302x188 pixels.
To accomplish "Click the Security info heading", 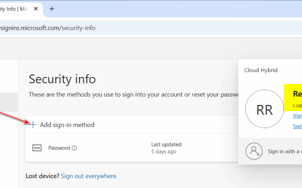I will click(62, 79).
